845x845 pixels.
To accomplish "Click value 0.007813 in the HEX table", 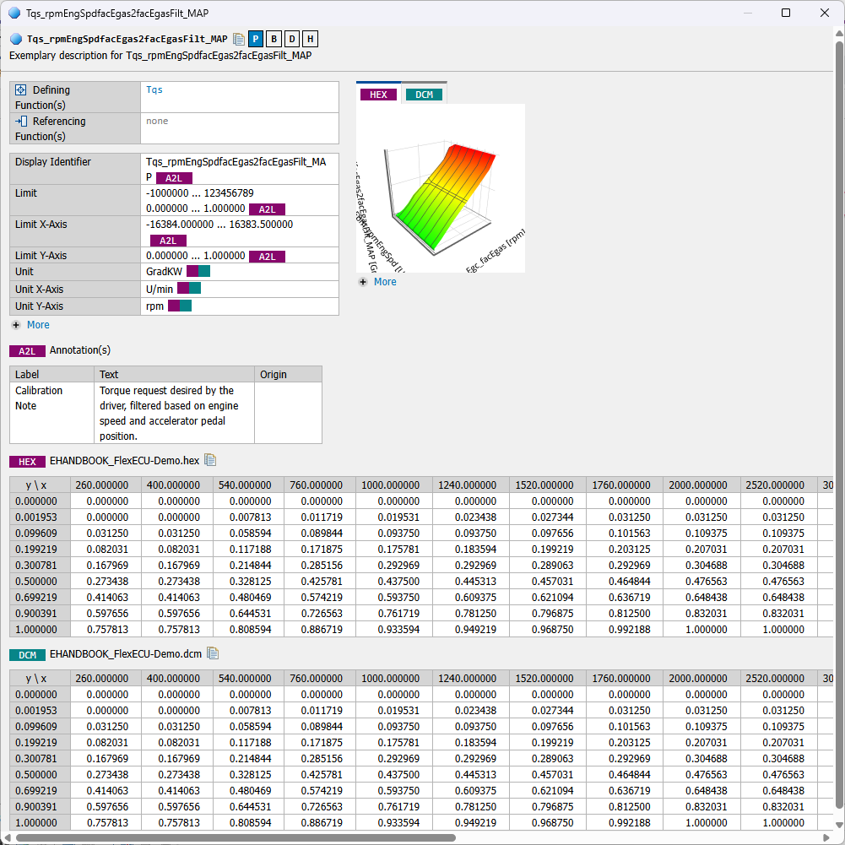I will tap(248, 517).
